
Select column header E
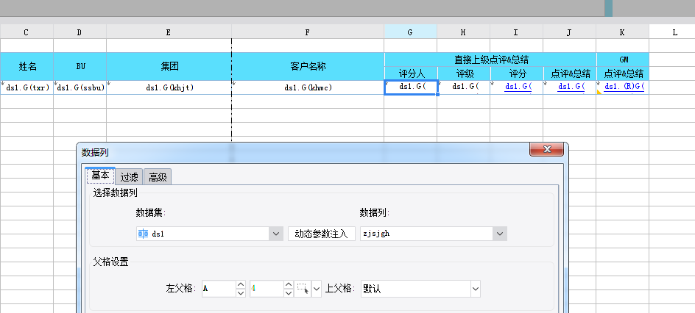click(x=169, y=32)
